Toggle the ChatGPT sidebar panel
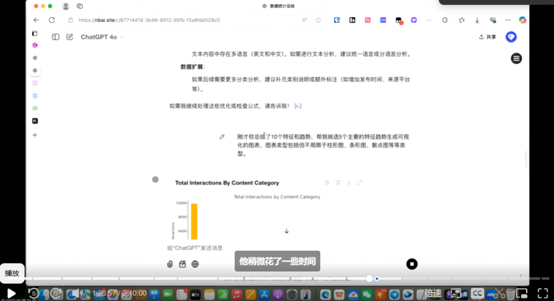This screenshot has width=554, height=301. tap(56, 37)
